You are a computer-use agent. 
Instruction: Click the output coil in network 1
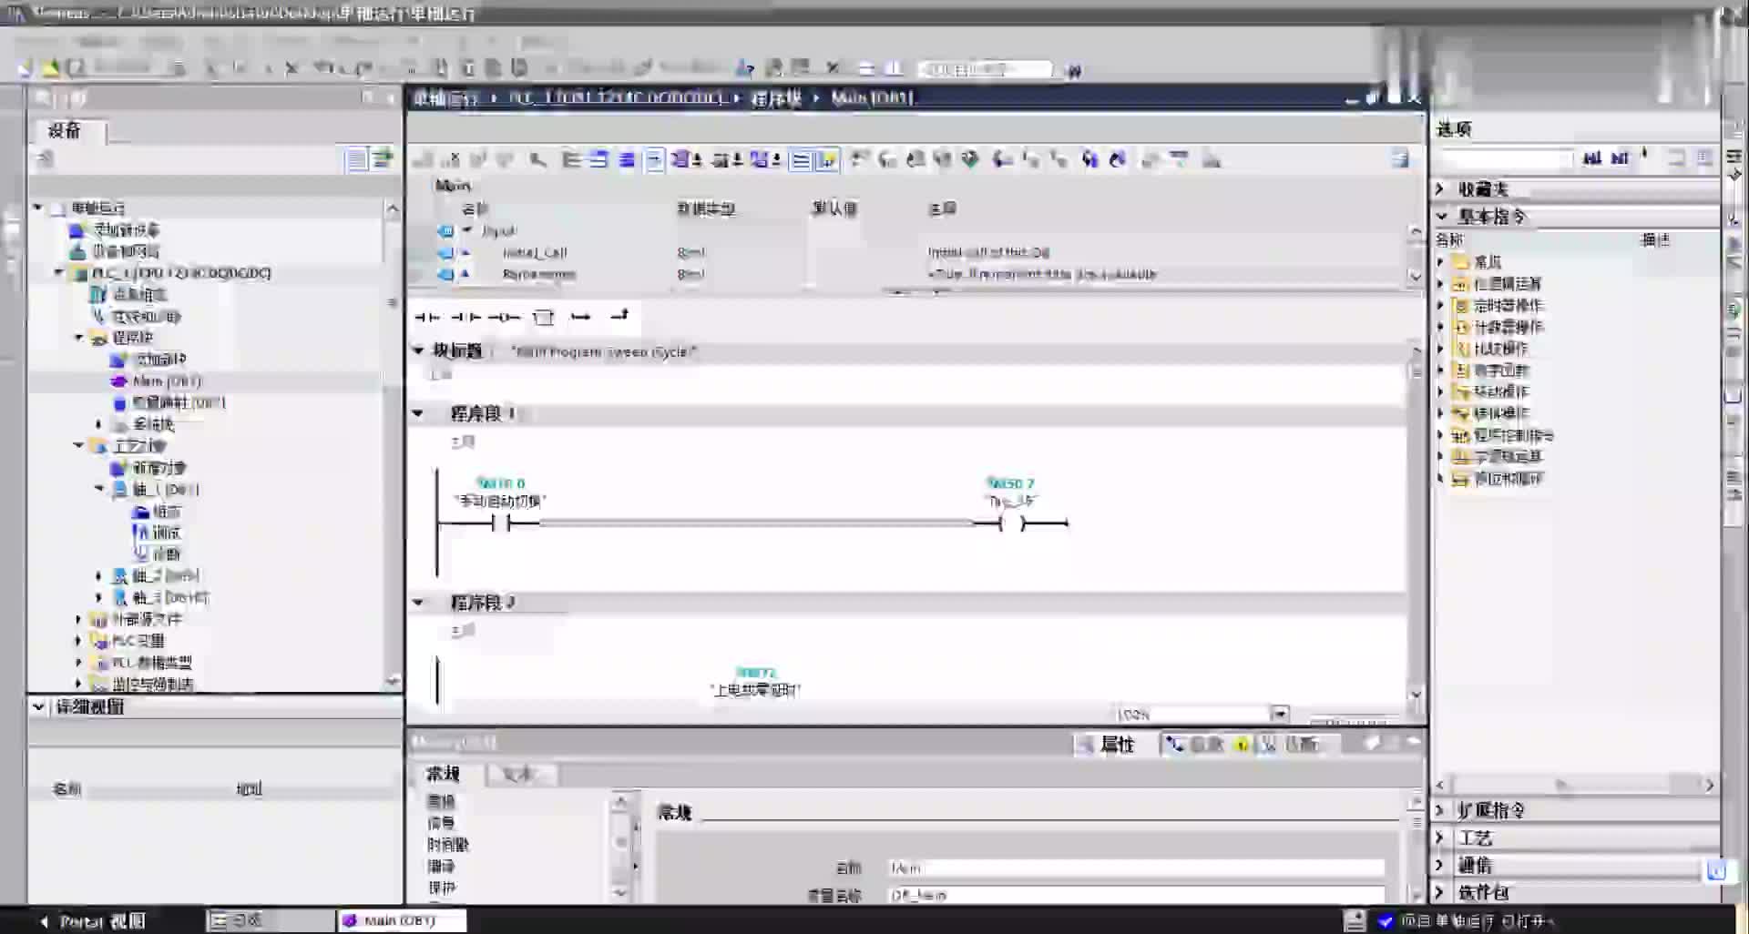(x=1011, y=523)
